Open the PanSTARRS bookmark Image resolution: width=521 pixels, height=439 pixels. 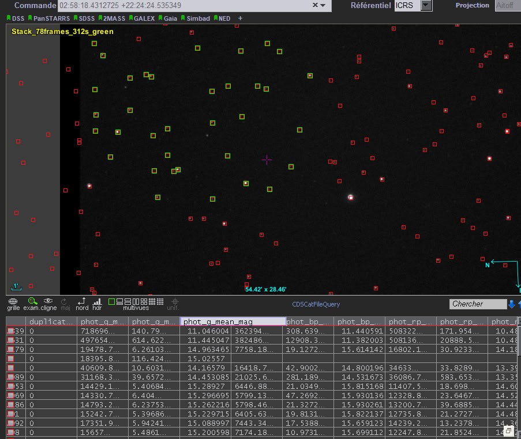[49, 18]
